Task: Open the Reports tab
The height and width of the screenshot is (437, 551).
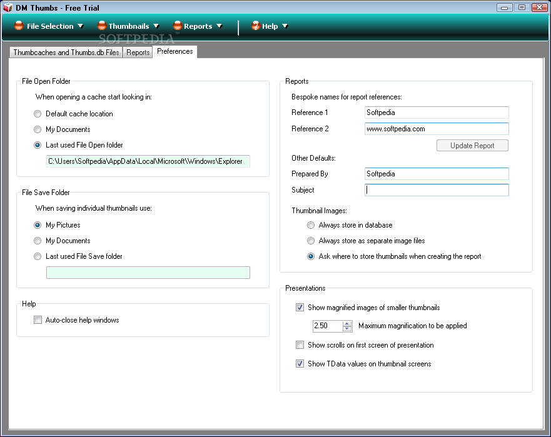Action: (x=138, y=53)
